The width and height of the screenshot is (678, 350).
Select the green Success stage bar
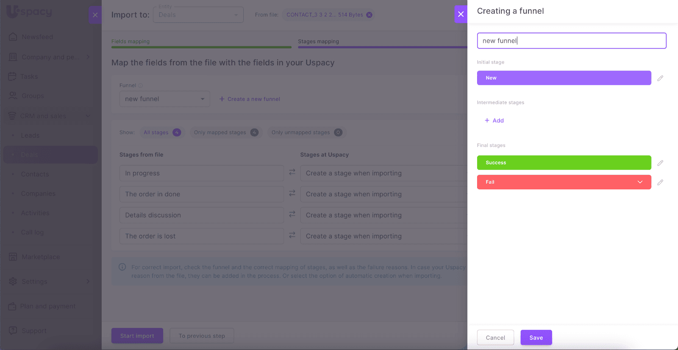[x=564, y=163]
